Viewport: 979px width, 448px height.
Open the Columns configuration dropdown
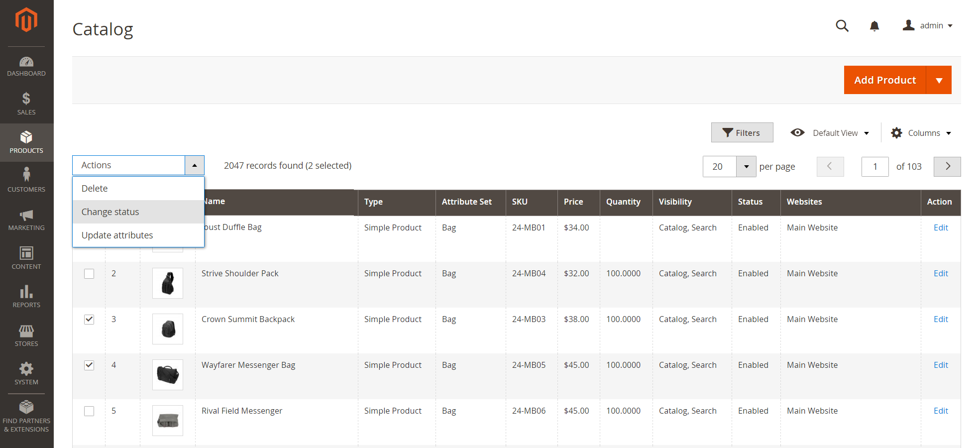coord(921,133)
